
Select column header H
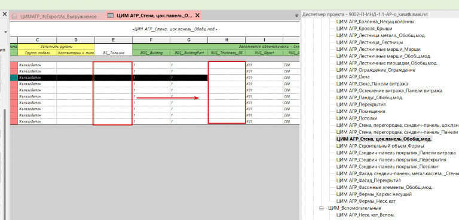tap(227, 40)
